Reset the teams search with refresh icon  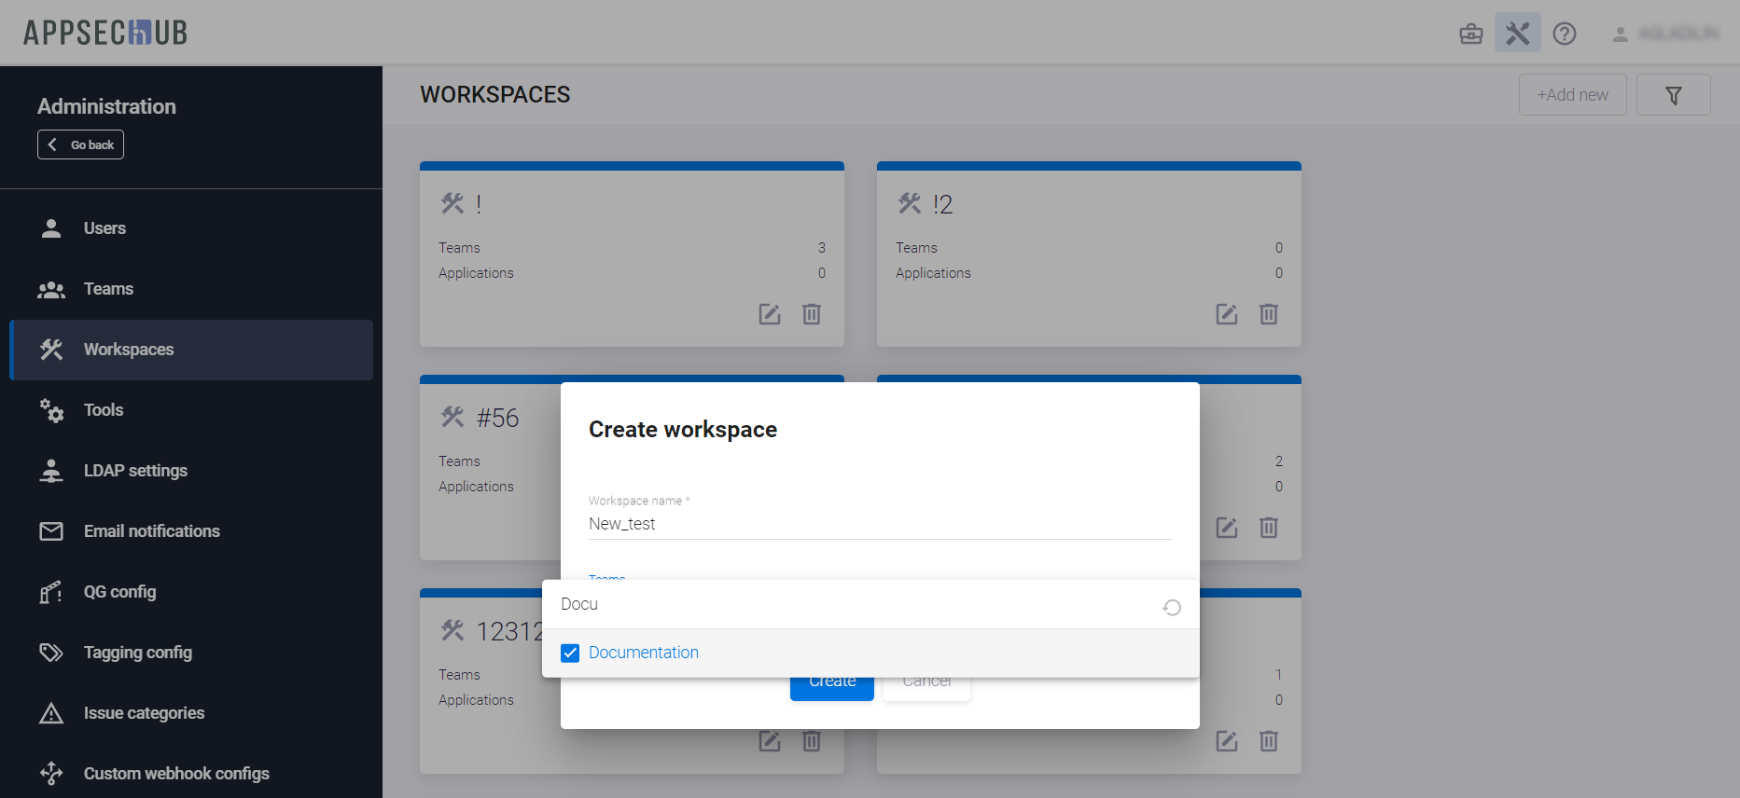tap(1172, 607)
